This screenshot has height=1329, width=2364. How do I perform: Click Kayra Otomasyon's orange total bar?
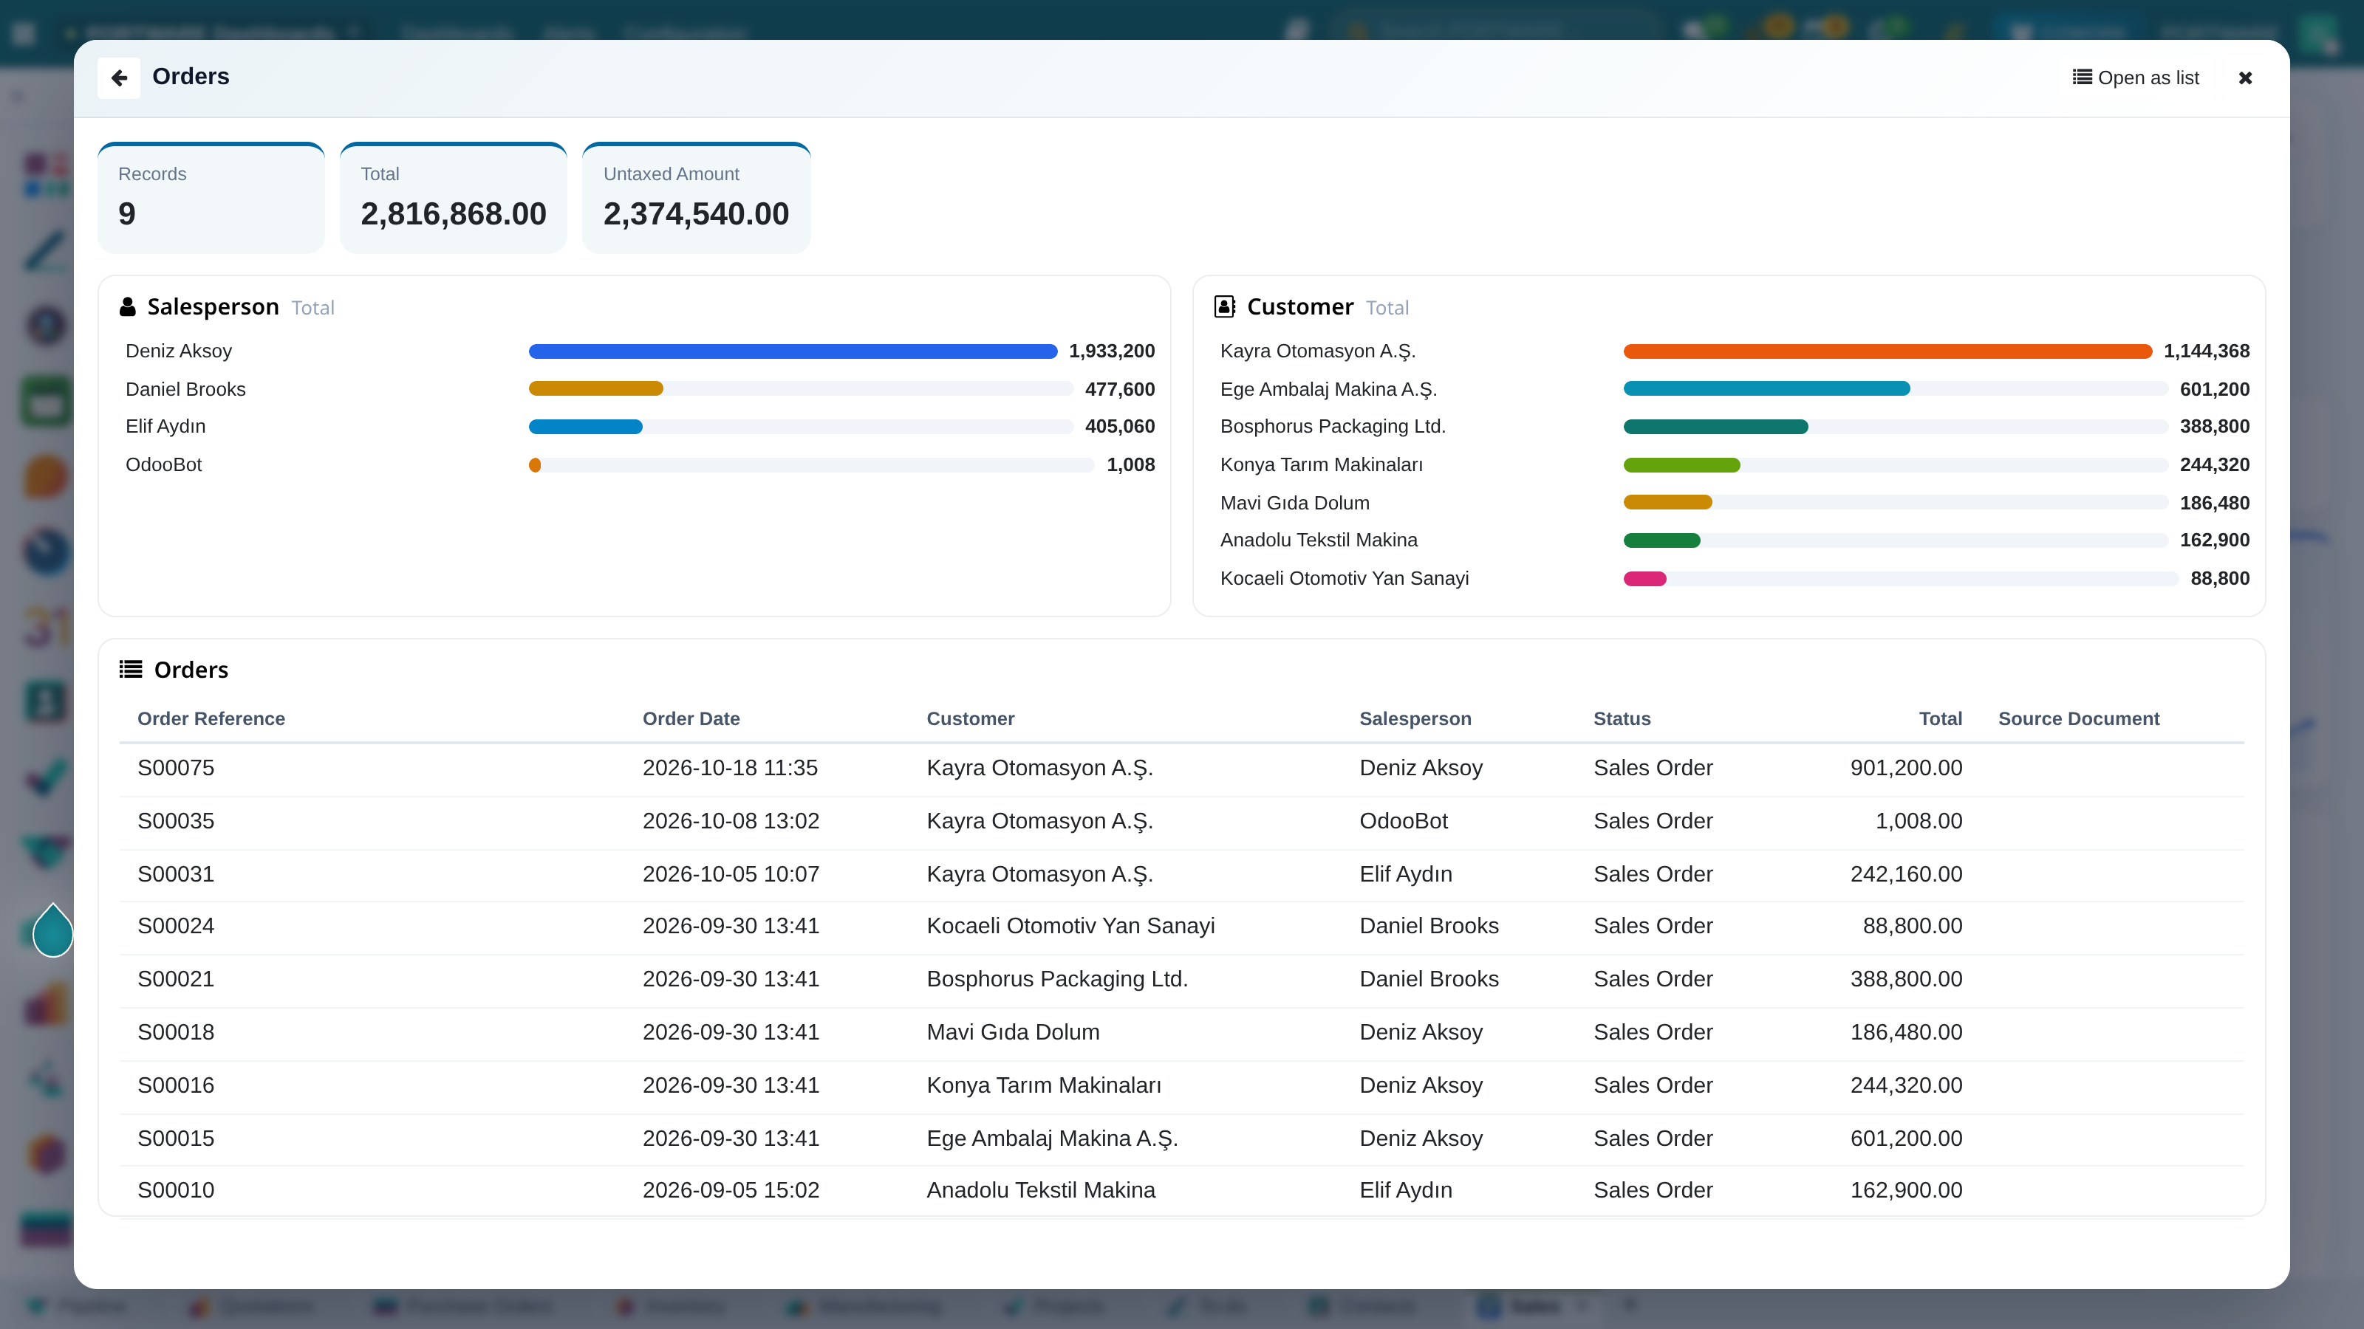coord(1887,351)
